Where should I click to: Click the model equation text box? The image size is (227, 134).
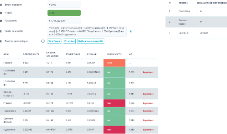[87, 31]
